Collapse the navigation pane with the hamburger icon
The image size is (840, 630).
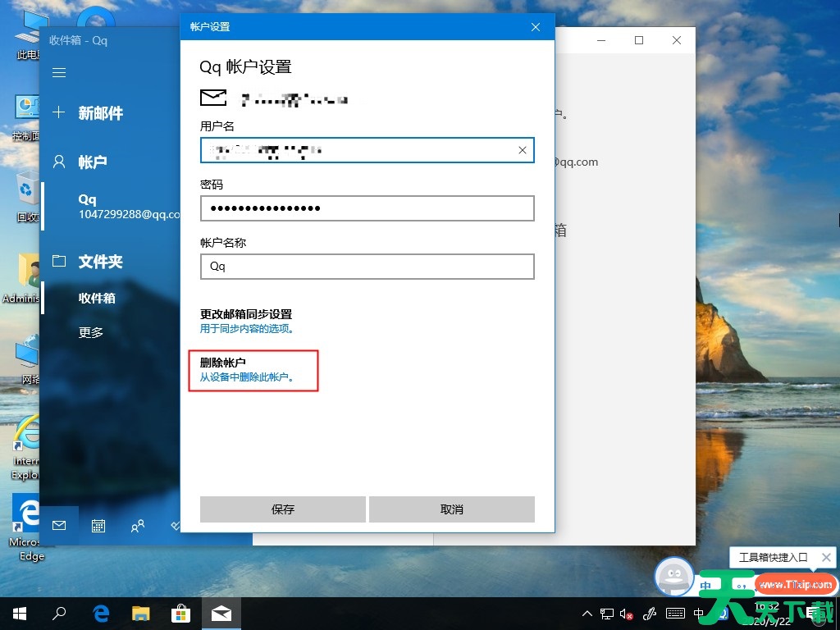58,72
